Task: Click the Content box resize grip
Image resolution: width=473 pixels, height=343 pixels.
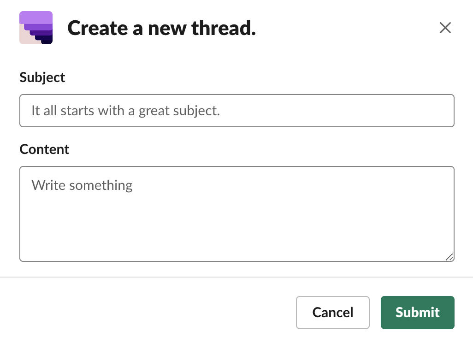Action: coord(449,257)
